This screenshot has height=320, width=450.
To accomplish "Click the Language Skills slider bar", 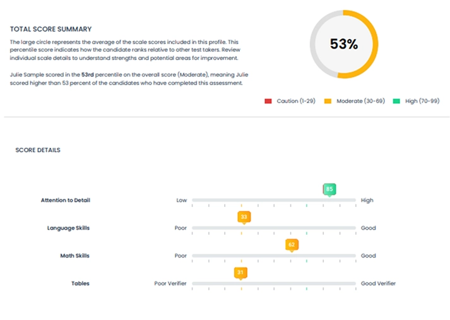I will (273, 228).
